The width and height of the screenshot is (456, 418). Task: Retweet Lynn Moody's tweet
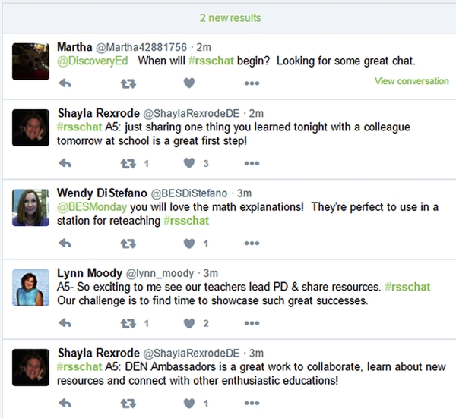pos(128,324)
